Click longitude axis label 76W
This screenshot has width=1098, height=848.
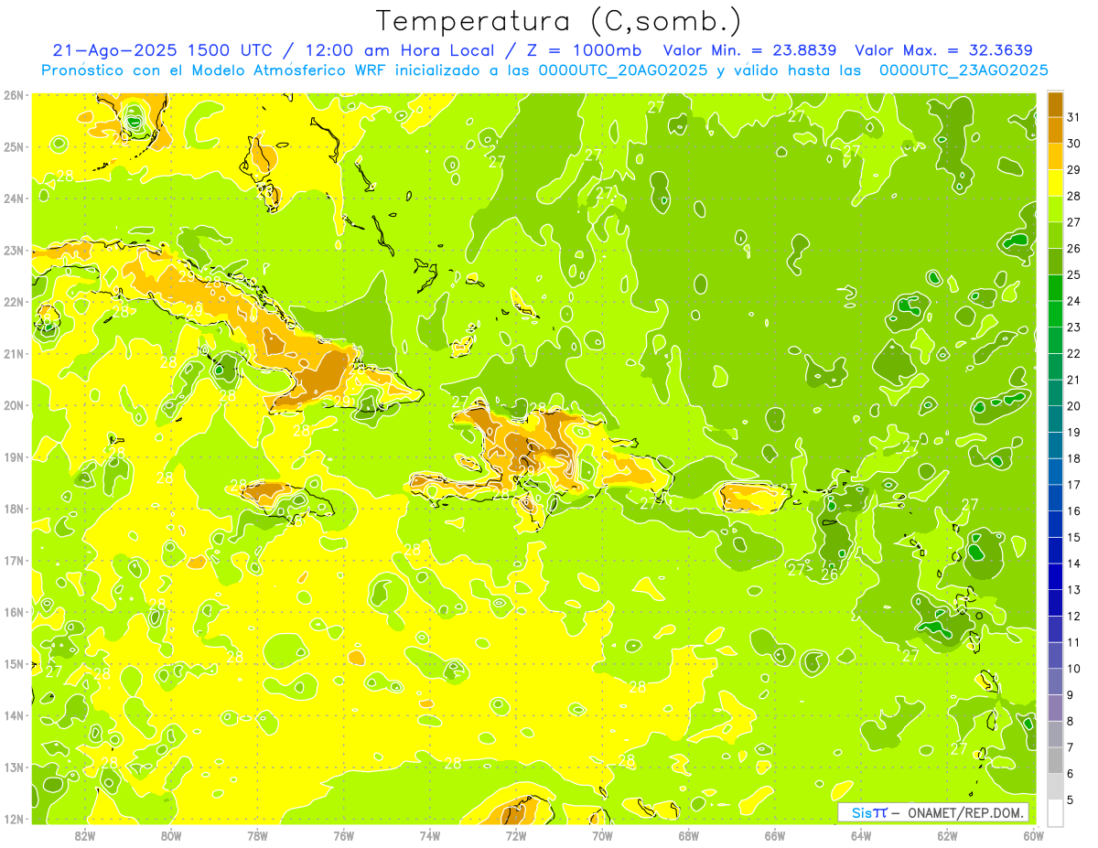pyautogui.click(x=343, y=835)
